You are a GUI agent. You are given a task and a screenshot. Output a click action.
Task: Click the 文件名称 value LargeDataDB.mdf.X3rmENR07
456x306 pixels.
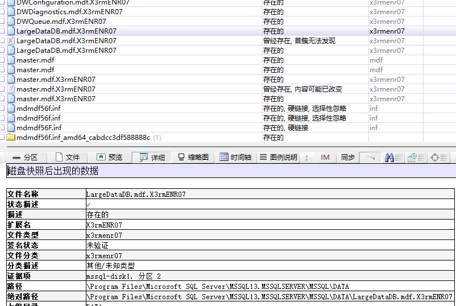[136, 195]
